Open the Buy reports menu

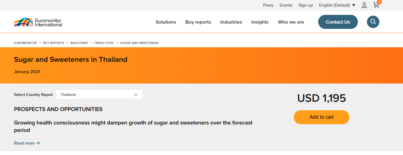[198, 22]
